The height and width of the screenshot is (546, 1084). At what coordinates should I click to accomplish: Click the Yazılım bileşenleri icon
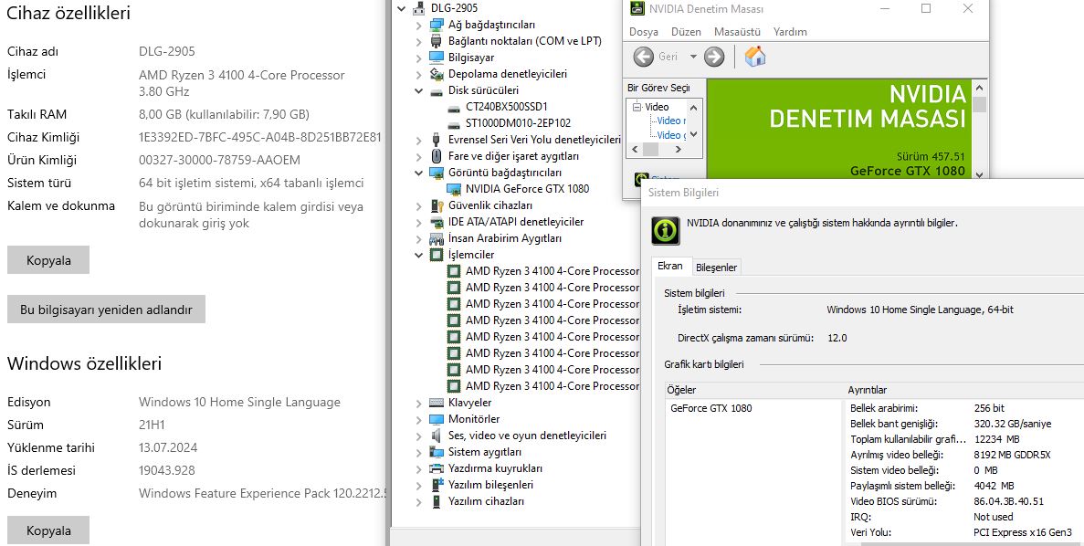coord(437,485)
